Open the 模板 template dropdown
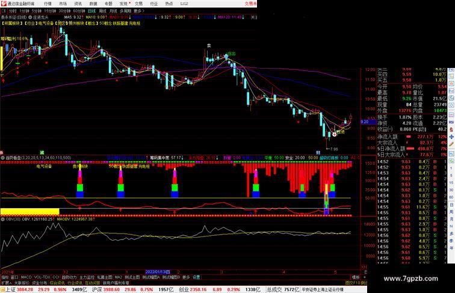This screenshot has height=293, width=455. (356, 277)
